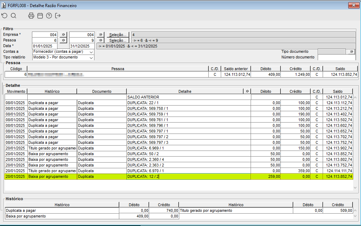The image size is (361, 226).
Task: Open the Contas a dropdown
Action: click(x=91, y=52)
